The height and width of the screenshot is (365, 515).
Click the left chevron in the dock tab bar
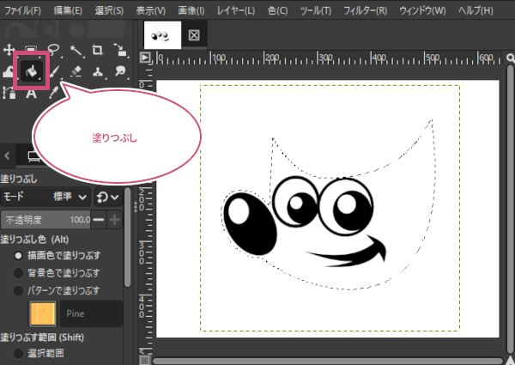click(x=7, y=155)
